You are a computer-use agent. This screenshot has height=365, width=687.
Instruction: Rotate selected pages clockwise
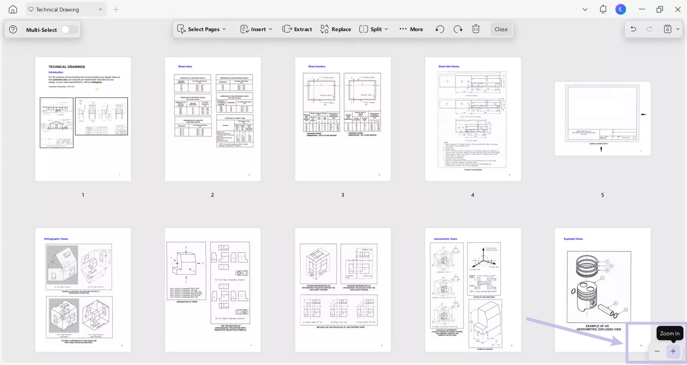458,29
